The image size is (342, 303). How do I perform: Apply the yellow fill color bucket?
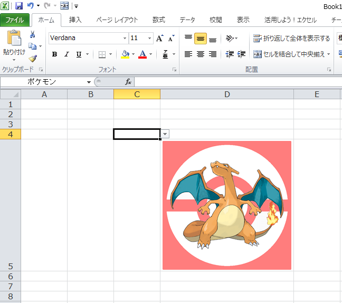point(125,54)
